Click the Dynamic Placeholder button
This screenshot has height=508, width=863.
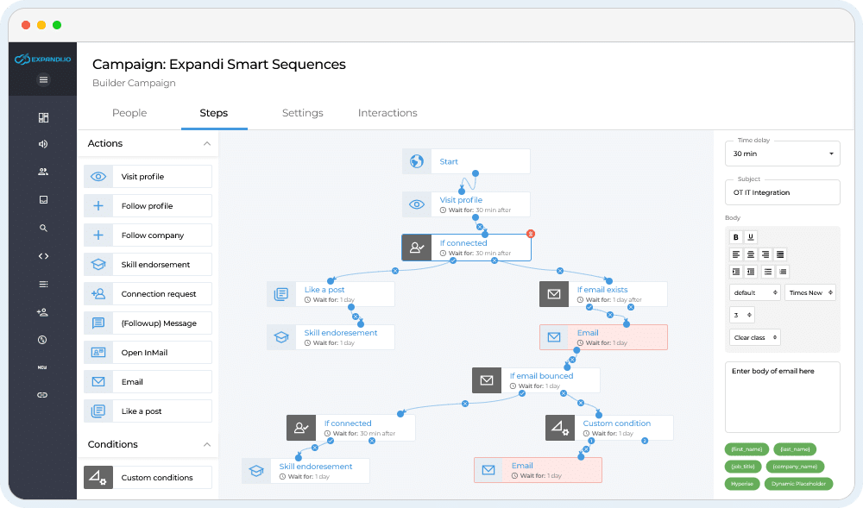tap(803, 484)
